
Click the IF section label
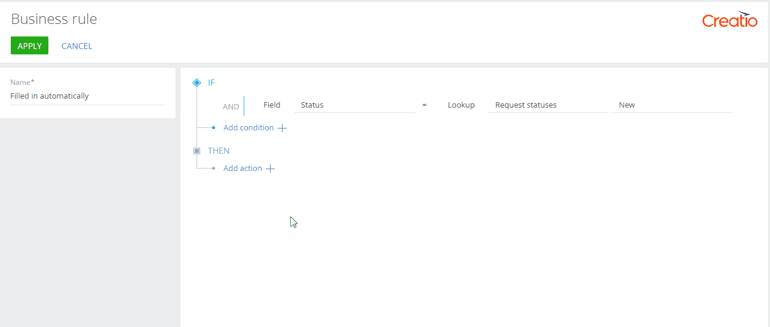pos(211,82)
